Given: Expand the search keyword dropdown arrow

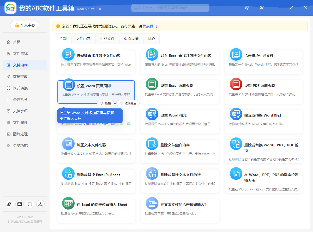Looking at the screenshot, I should coord(205,8).
